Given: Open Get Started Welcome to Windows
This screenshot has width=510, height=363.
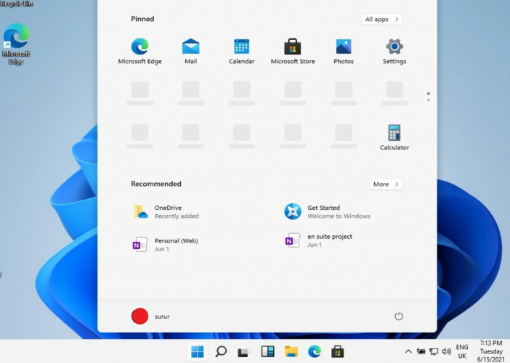Looking at the screenshot, I should (327, 211).
